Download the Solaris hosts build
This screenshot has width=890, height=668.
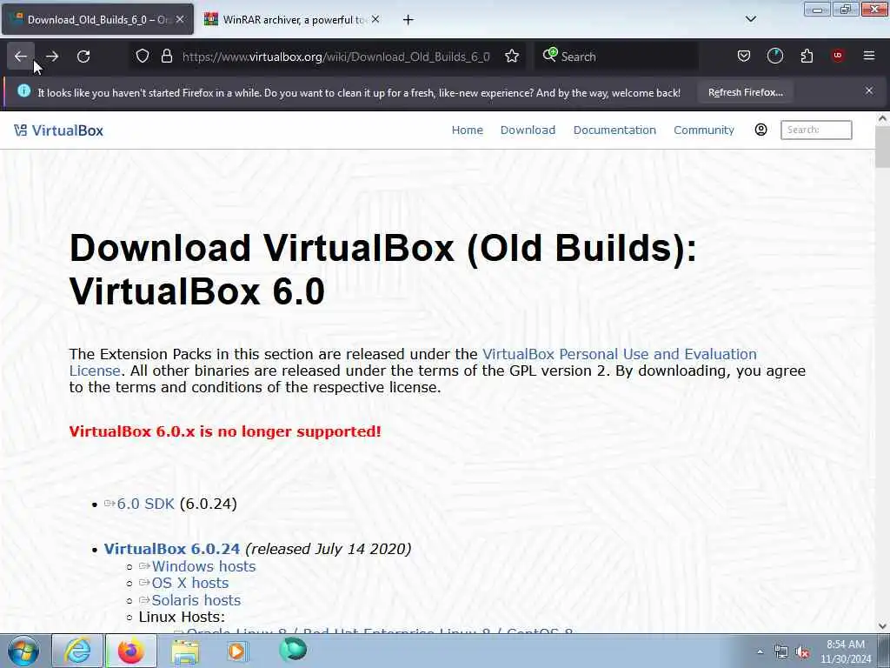coord(196,600)
